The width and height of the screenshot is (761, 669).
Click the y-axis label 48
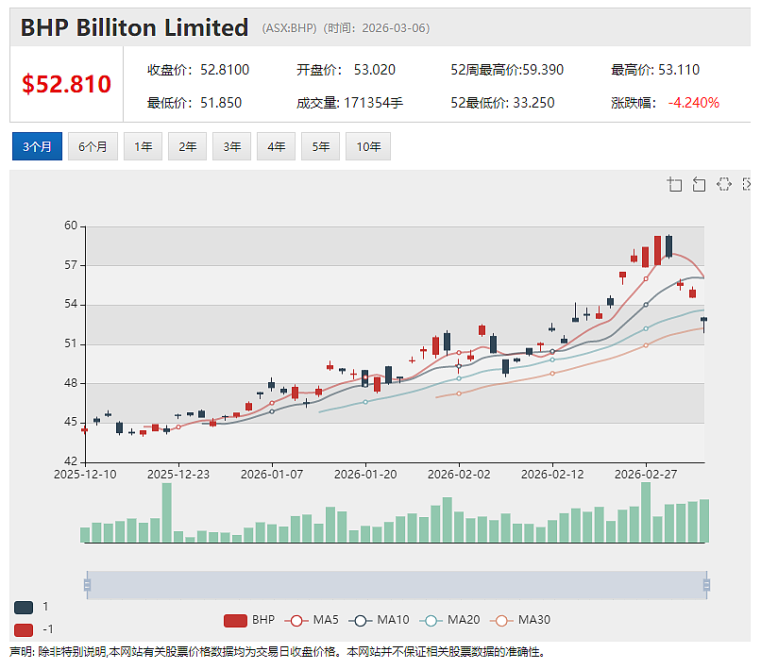coord(71,383)
